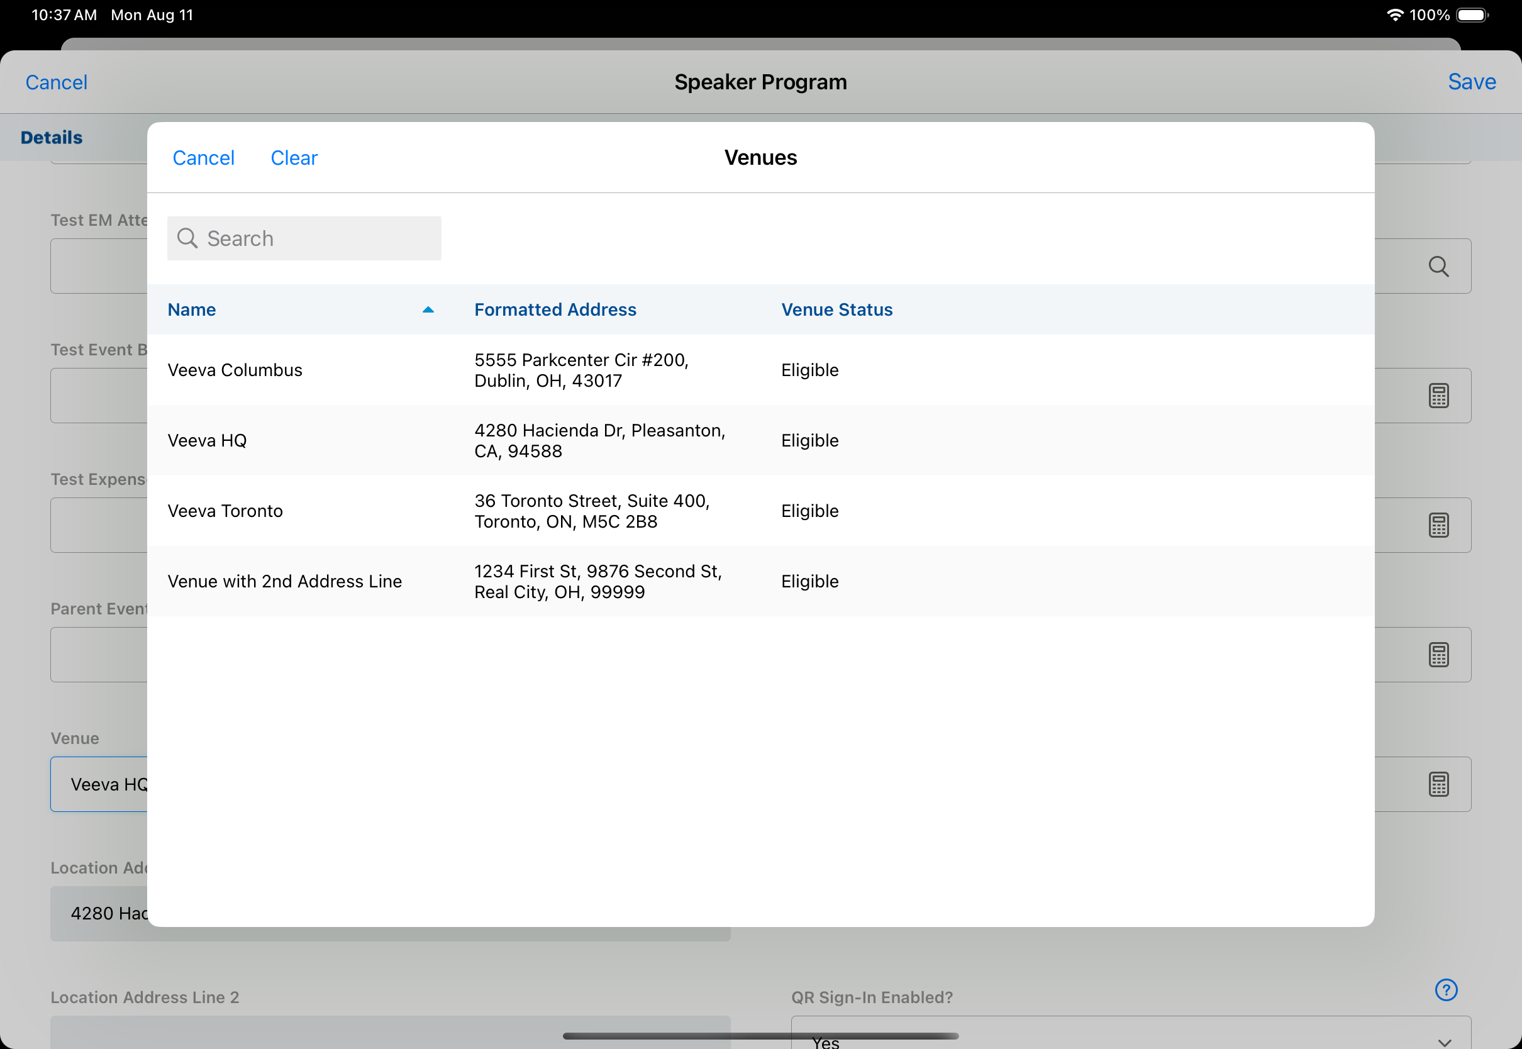1522x1049 pixels.
Task: Show help for QR Sign-In Enabled
Action: tap(1446, 990)
